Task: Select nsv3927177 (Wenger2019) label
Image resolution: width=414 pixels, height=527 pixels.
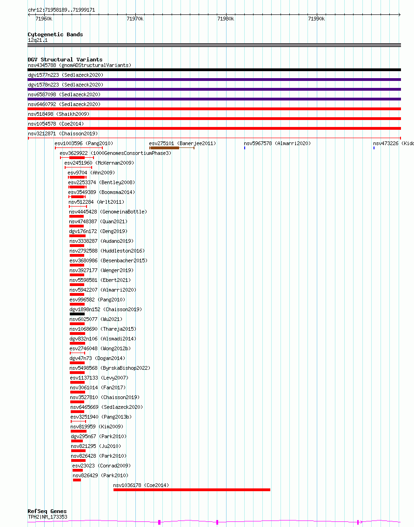Action: pyautogui.click(x=101, y=270)
